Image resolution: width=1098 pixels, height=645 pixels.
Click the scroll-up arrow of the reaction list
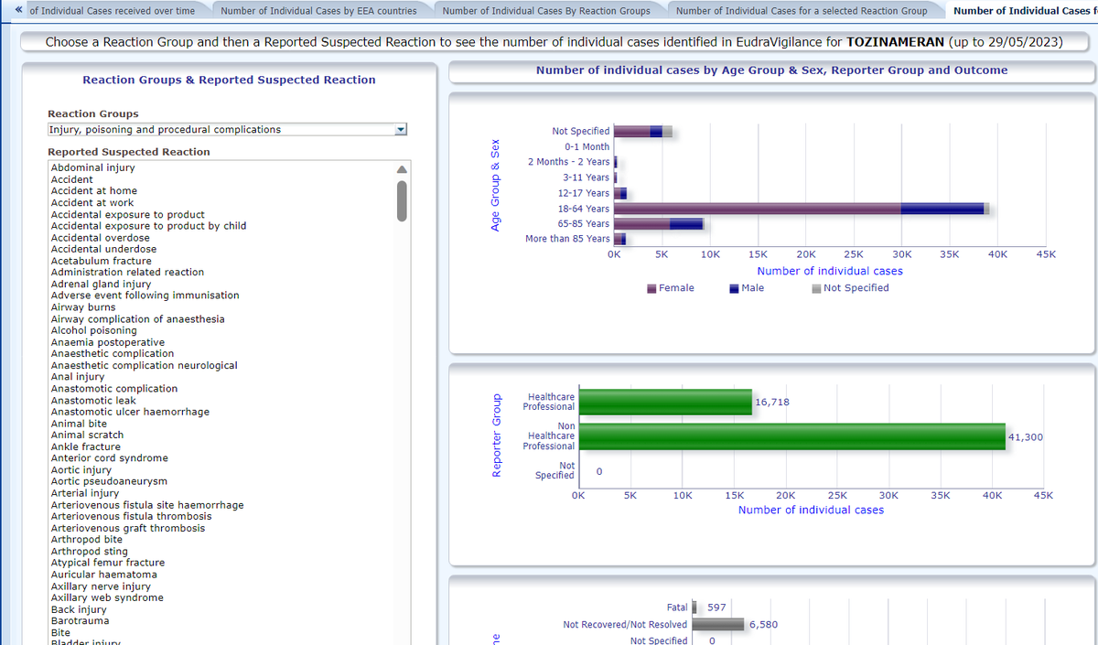pyautogui.click(x=401, y=169)
